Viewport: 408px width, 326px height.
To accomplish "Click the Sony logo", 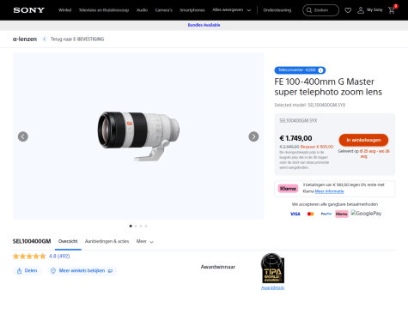I will (29, 10).
